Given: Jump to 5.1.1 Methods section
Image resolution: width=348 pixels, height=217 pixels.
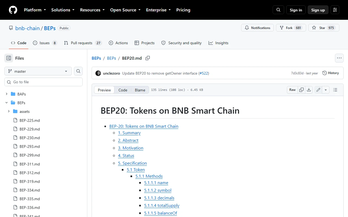Looking at the screenshot, I should click(x=149, y=176).
